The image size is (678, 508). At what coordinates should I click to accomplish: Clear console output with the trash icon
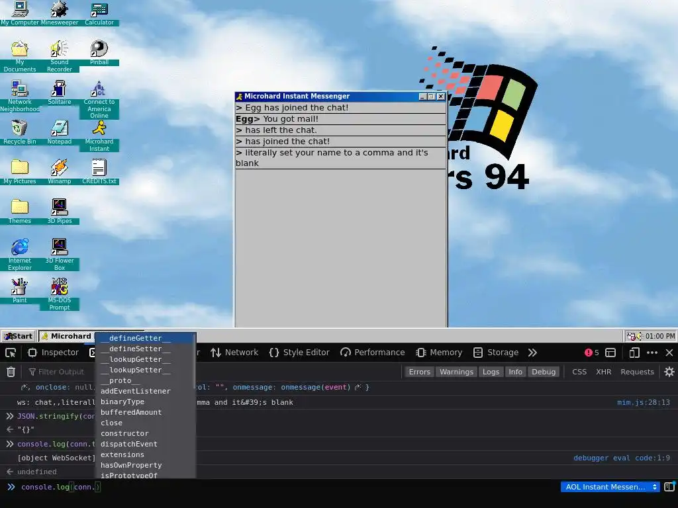11,372
